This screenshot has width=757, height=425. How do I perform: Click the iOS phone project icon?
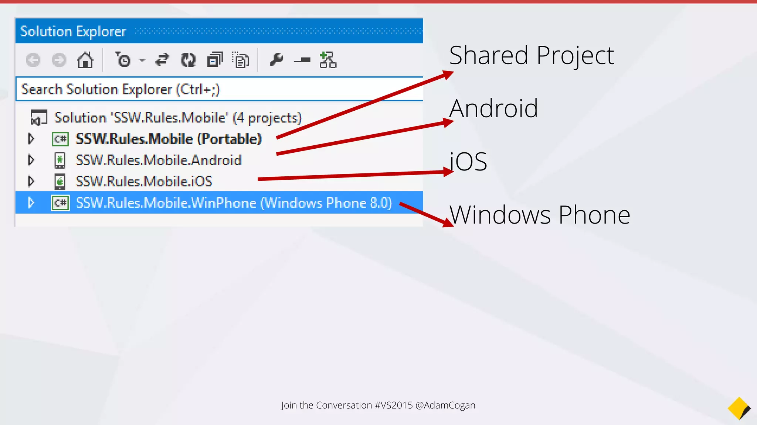(x=60, y=182)
